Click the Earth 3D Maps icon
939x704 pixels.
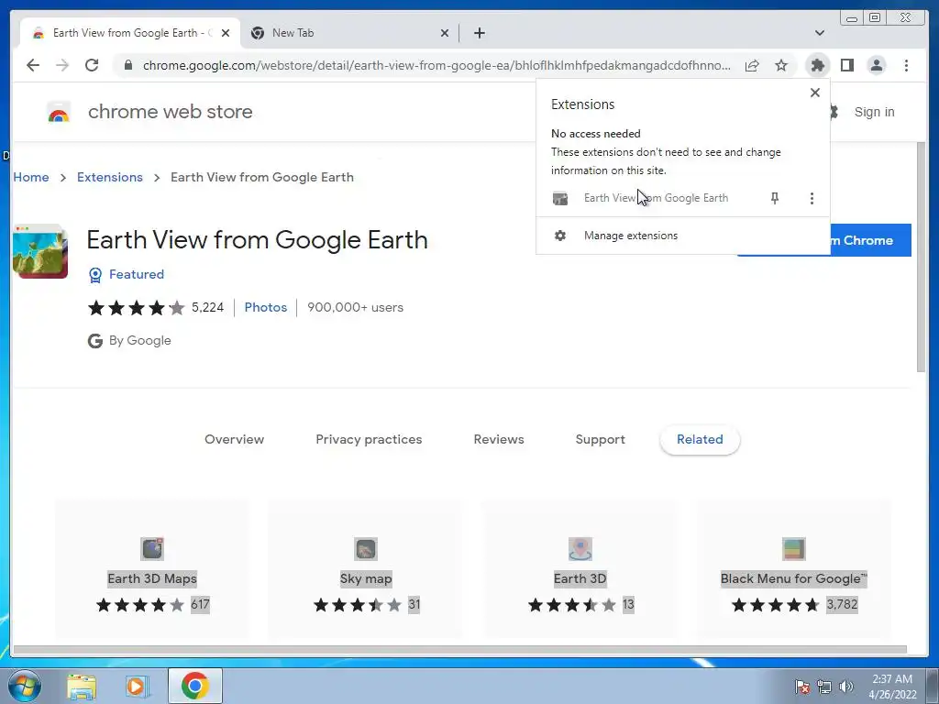152,549
